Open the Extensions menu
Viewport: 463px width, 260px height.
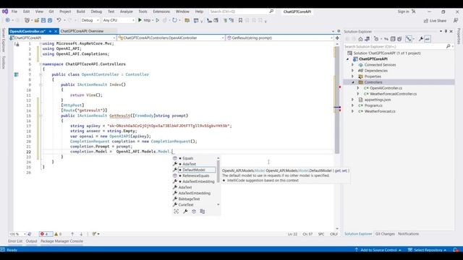(161, 12)
